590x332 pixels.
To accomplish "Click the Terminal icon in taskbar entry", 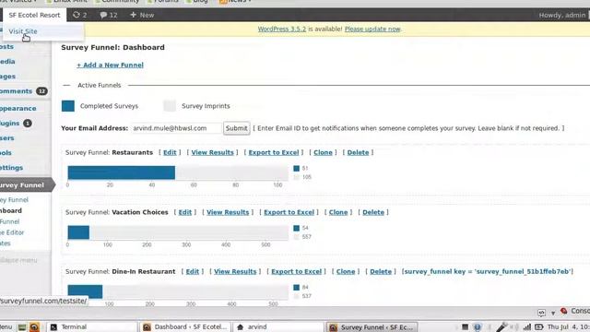I will 53,327.
